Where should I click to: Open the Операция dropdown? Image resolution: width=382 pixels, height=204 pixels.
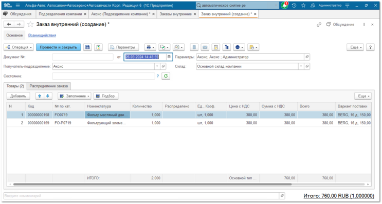tap(19, 47)
